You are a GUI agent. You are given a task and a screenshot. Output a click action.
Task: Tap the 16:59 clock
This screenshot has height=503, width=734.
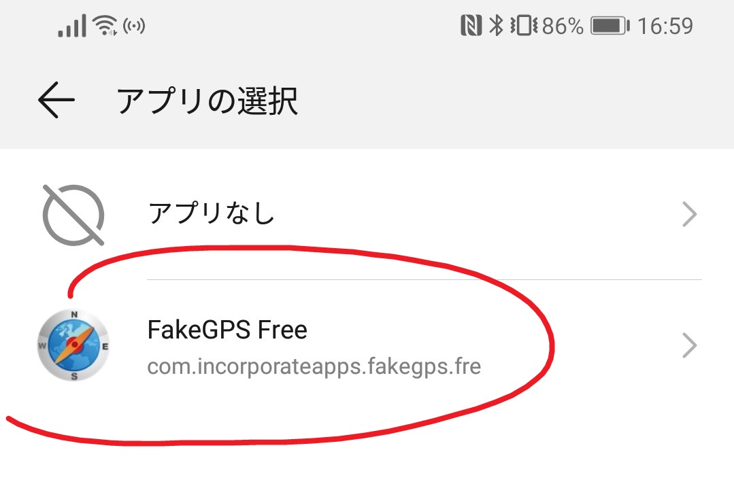click(x=665, y=26)
